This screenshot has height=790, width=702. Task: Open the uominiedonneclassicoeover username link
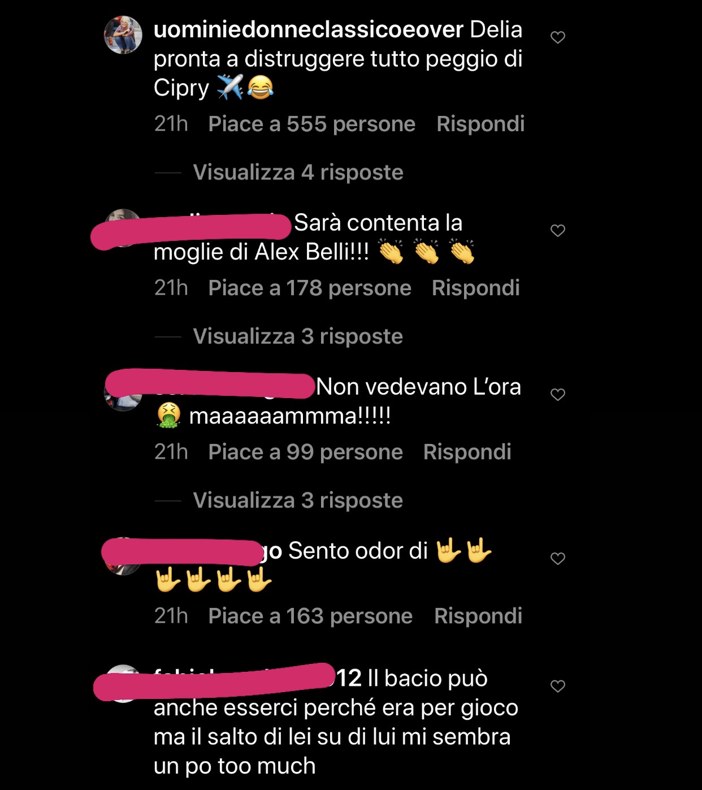tap(309, 29)
